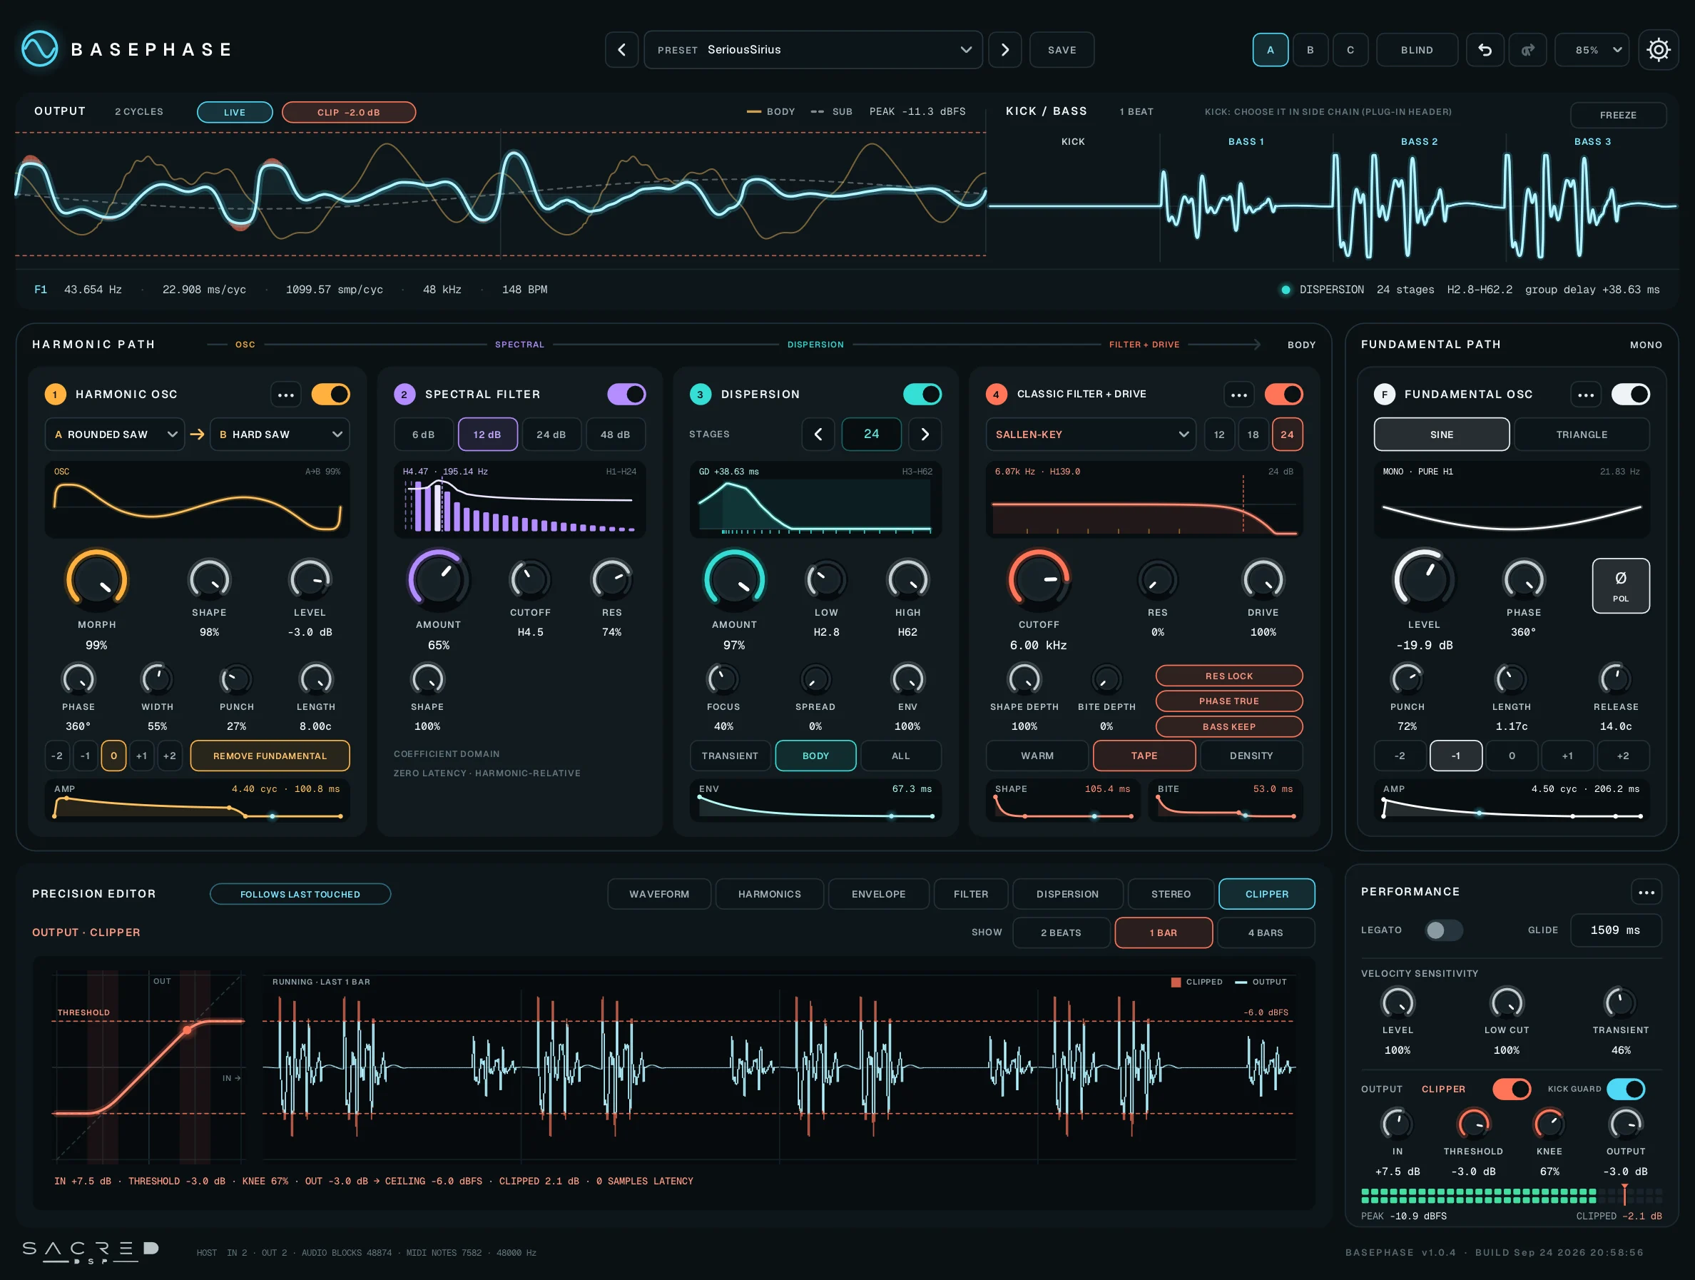Open the preset SeriousSirius dropdown

813,50
